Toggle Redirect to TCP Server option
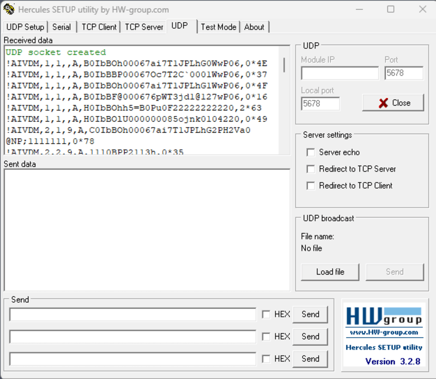The width and height of the screenshot is (436, 379). (311, 169)
